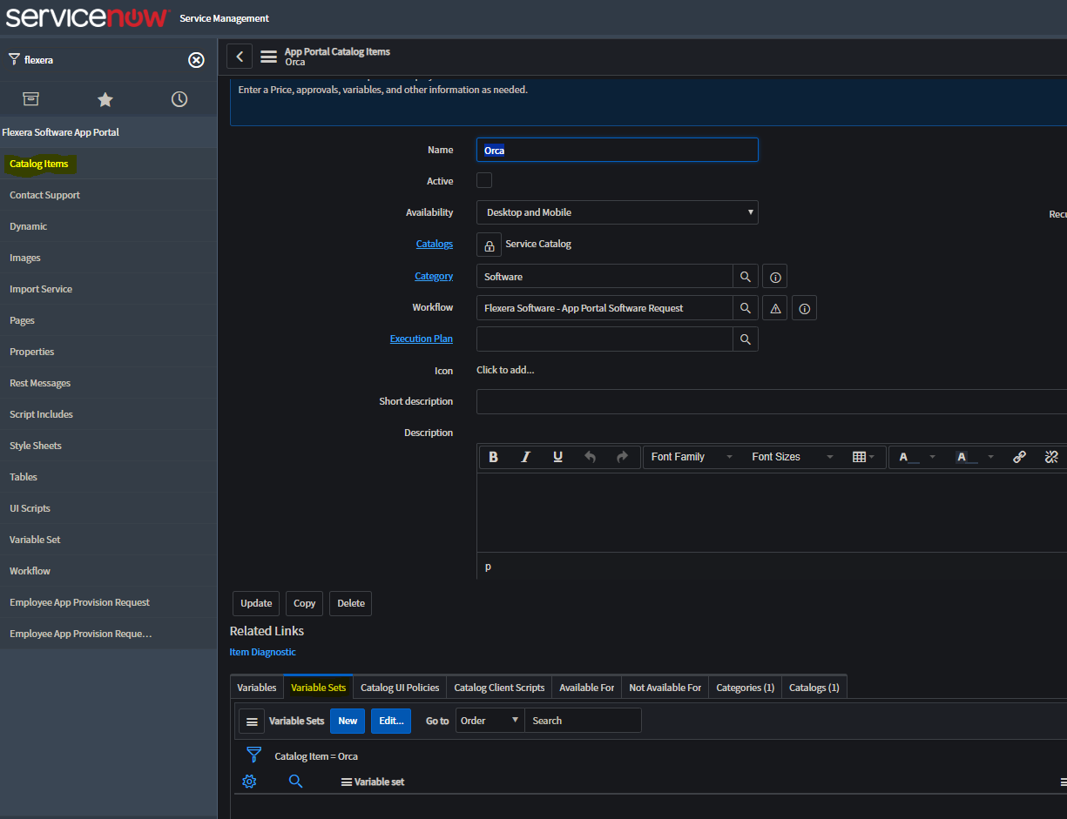Go back using the chevron button
The image size is (1067, 819).
point(240,57)
